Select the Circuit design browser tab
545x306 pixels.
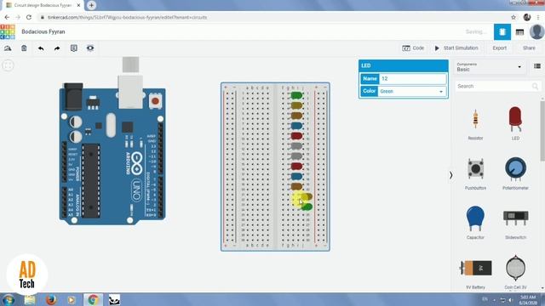pos(43,5)
